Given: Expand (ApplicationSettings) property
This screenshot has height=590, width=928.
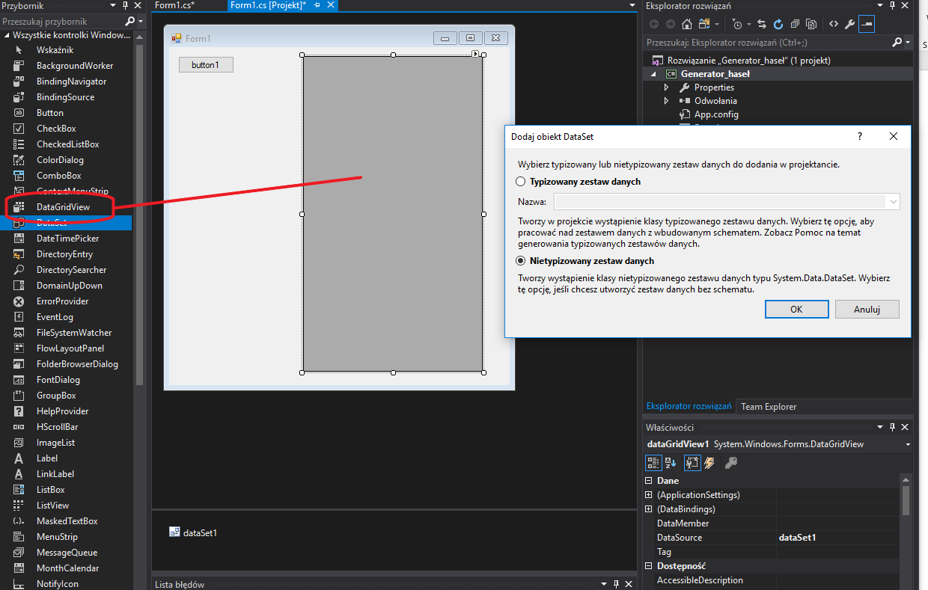Looking at the screenshot, I should point(649,495).
